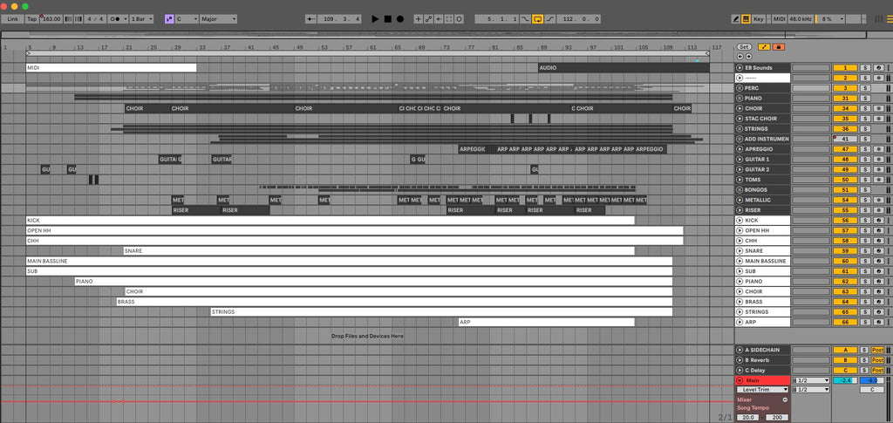Click the Tap tempo button
This screenshot has height=423, width=893.
coord(32,19)
